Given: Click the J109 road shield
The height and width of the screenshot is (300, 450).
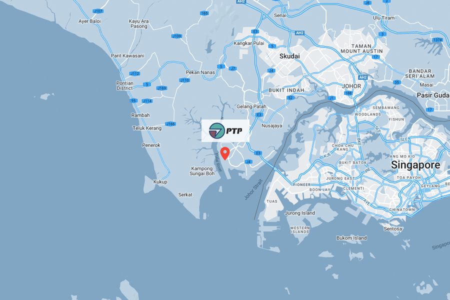Looking at the screenshot, I should [177, 36].
